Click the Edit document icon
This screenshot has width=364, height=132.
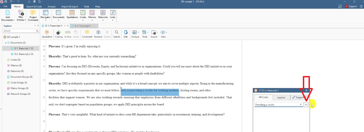(125, 32)
